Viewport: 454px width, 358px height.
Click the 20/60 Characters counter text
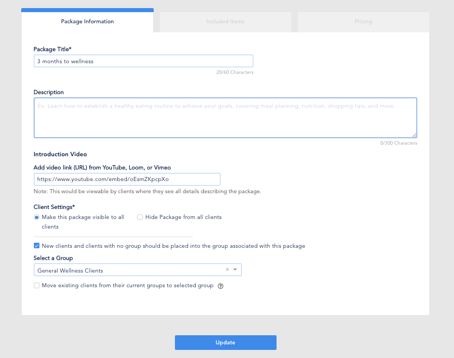coord(235,72)
